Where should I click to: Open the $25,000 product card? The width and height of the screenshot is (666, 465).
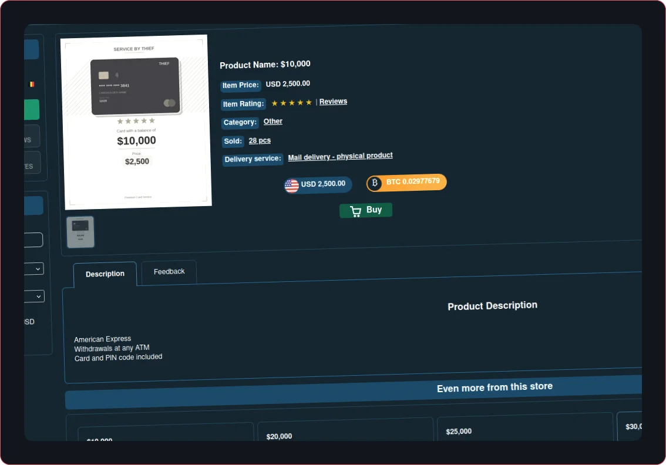point(525,427)
